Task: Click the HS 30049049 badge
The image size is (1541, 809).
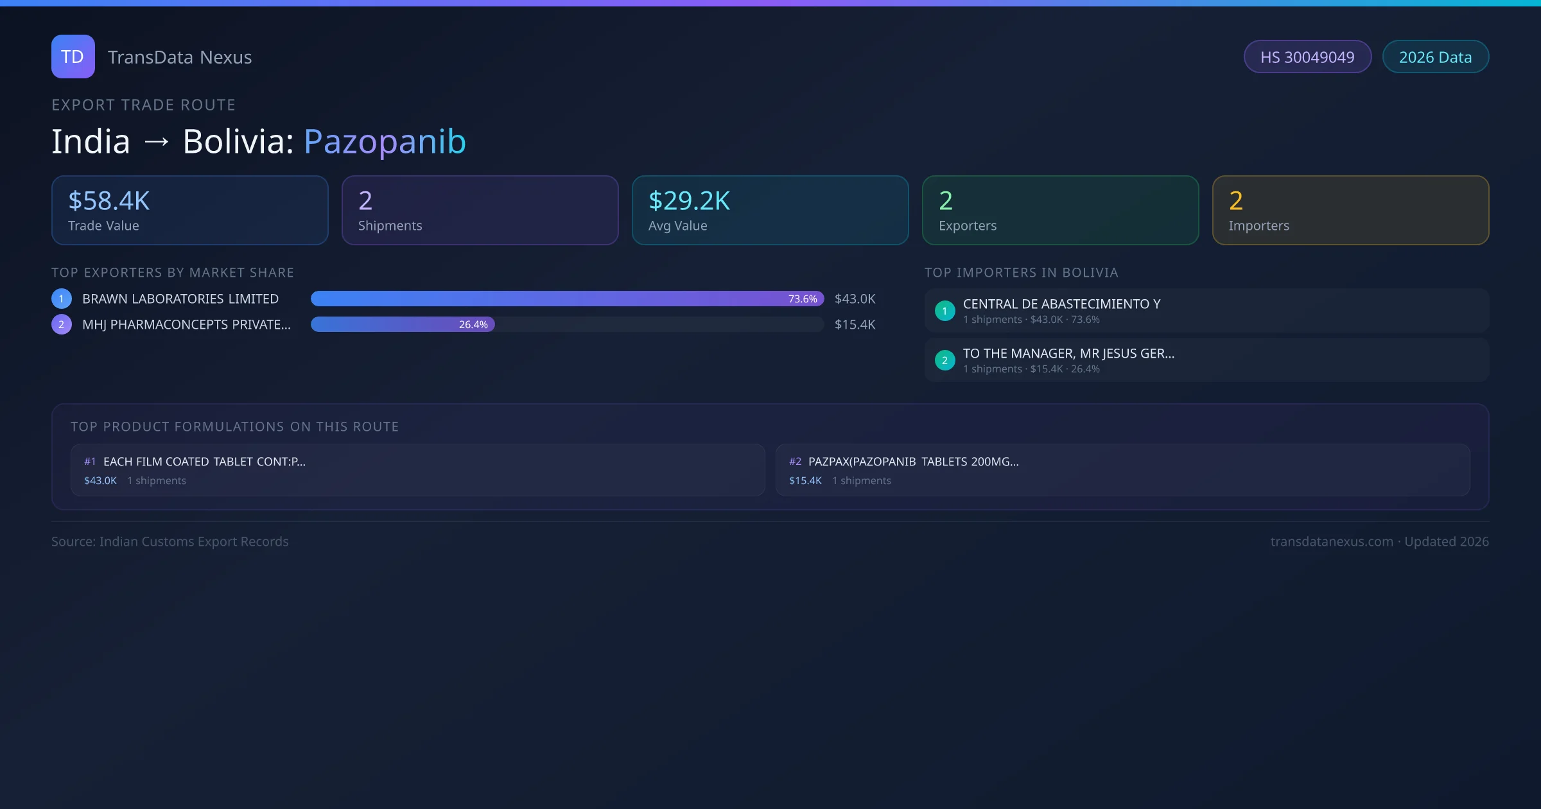Action: [1307, 57]
